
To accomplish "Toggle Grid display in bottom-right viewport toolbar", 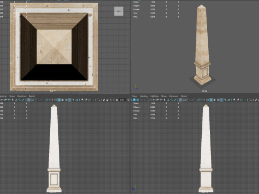I will pyautogui.click(x=181, y=100).
